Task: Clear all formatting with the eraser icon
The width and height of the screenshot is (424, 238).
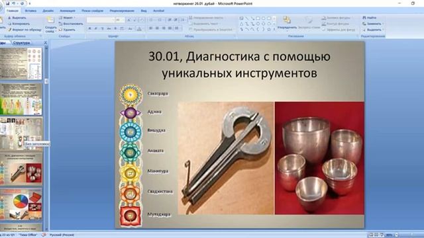Action: pyautogui.click(x=142, y=20)
